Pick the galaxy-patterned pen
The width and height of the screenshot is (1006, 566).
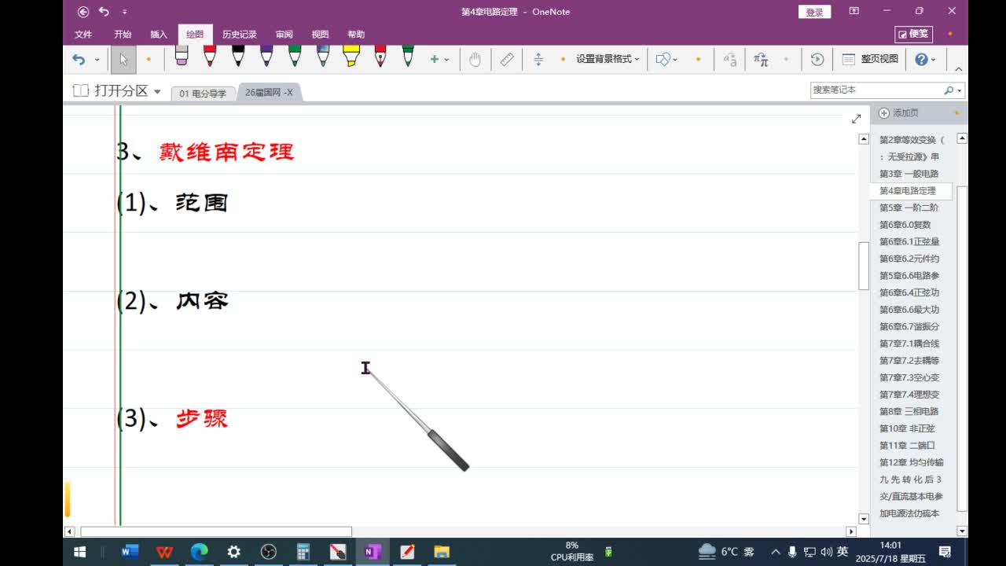(323, 57)
